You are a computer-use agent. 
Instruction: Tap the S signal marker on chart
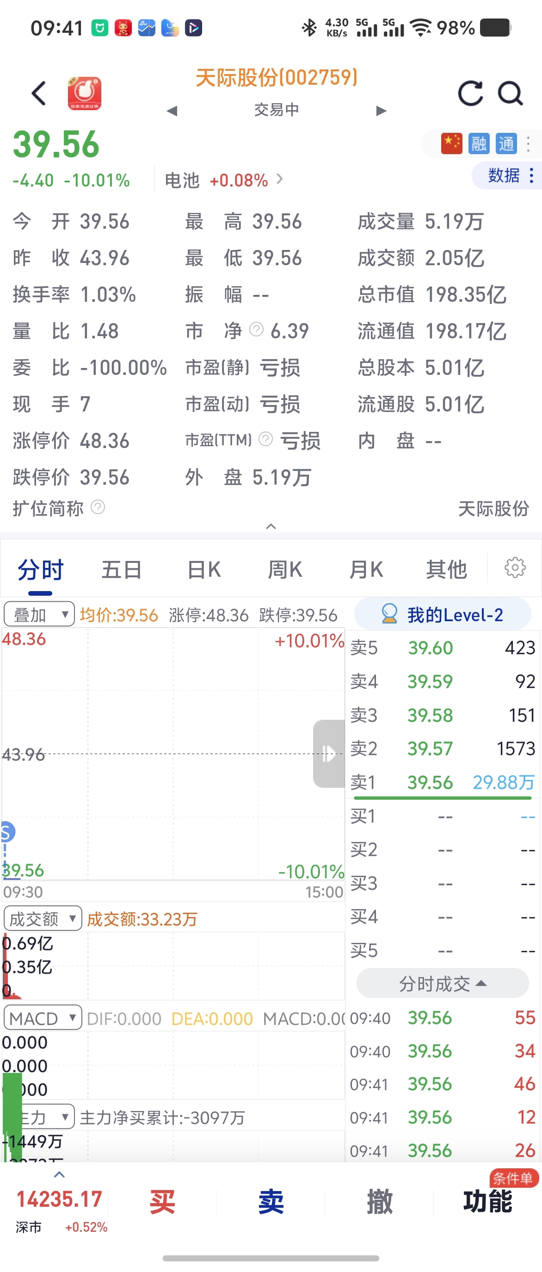click(7, 832)
